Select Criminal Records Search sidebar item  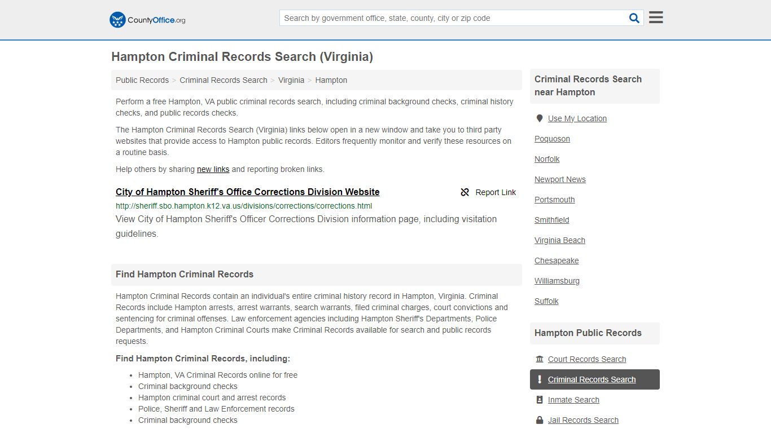(595, 379)
